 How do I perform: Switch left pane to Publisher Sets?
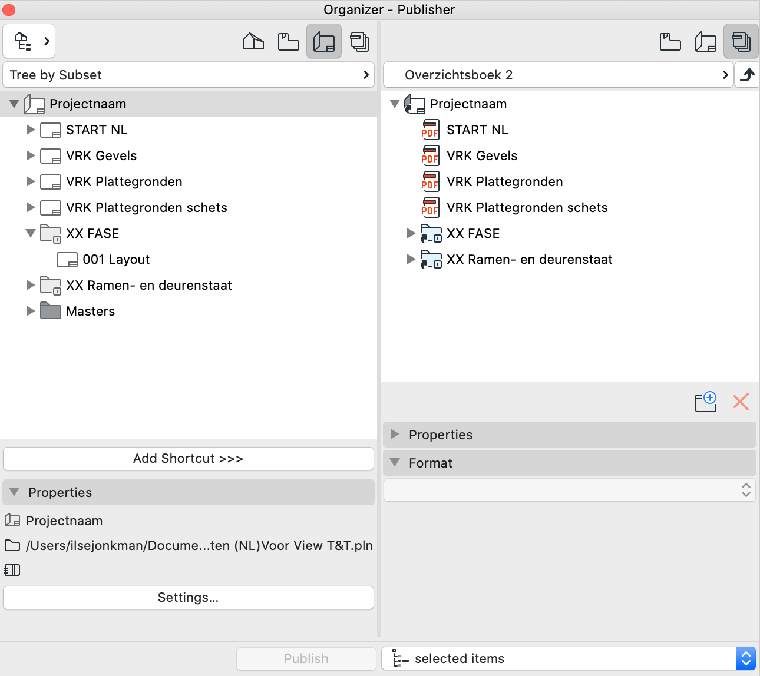359,41
